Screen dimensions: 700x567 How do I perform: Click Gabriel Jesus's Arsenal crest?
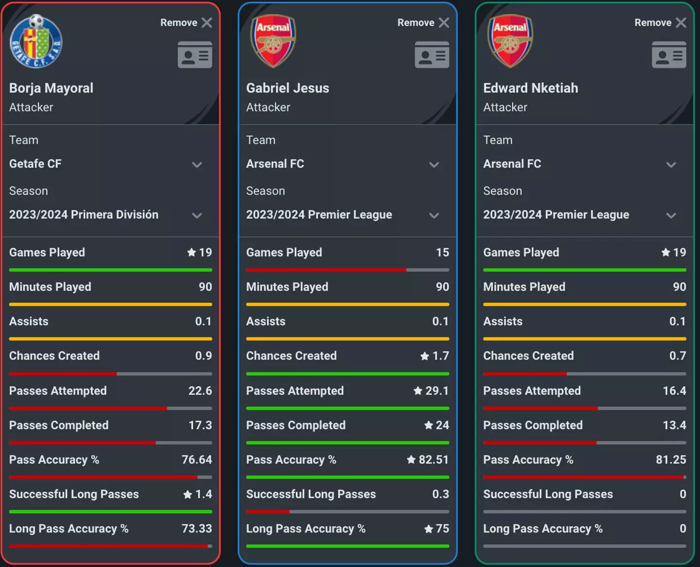pos(273,41)
